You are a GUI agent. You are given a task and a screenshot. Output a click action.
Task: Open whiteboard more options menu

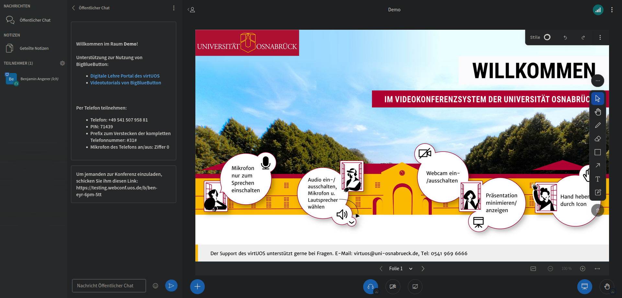pos(600,37)
